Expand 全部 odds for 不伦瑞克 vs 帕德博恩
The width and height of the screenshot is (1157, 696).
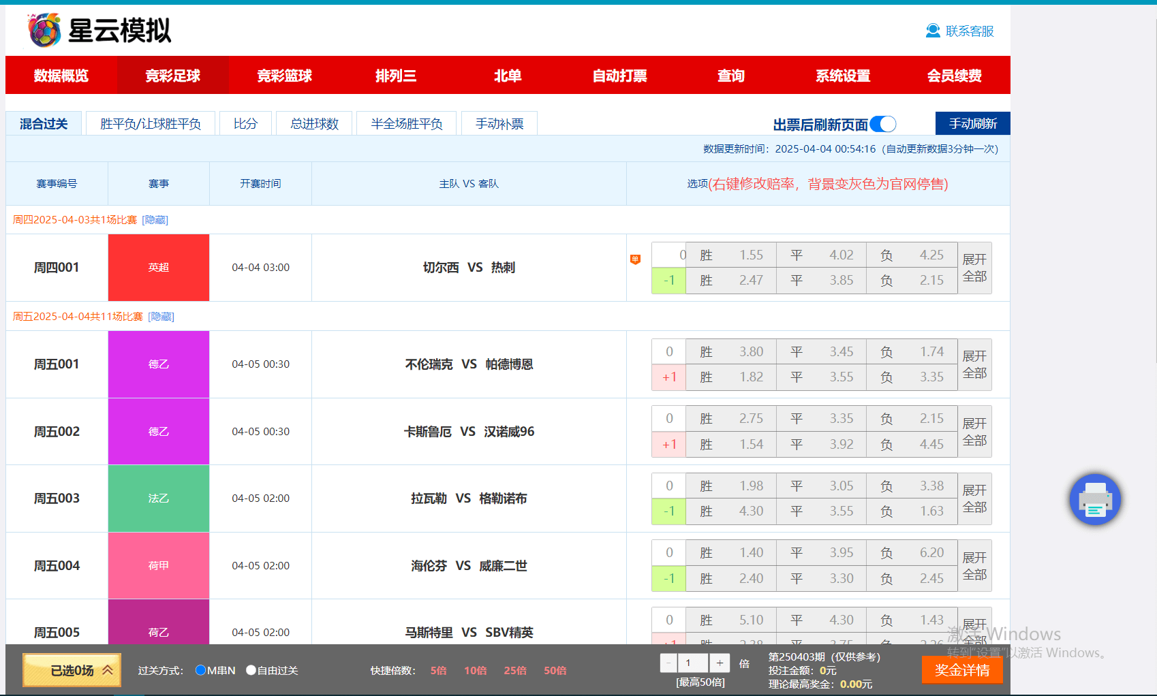(x=974, y=364)
